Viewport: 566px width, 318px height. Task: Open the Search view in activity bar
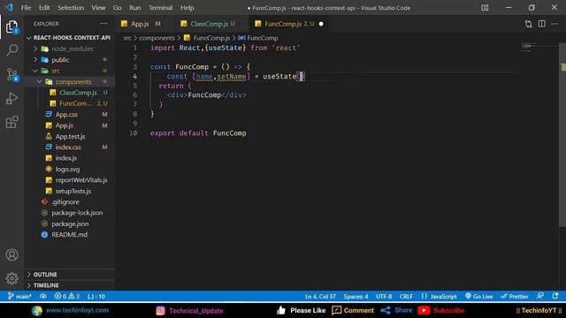[x=11, y=49]
